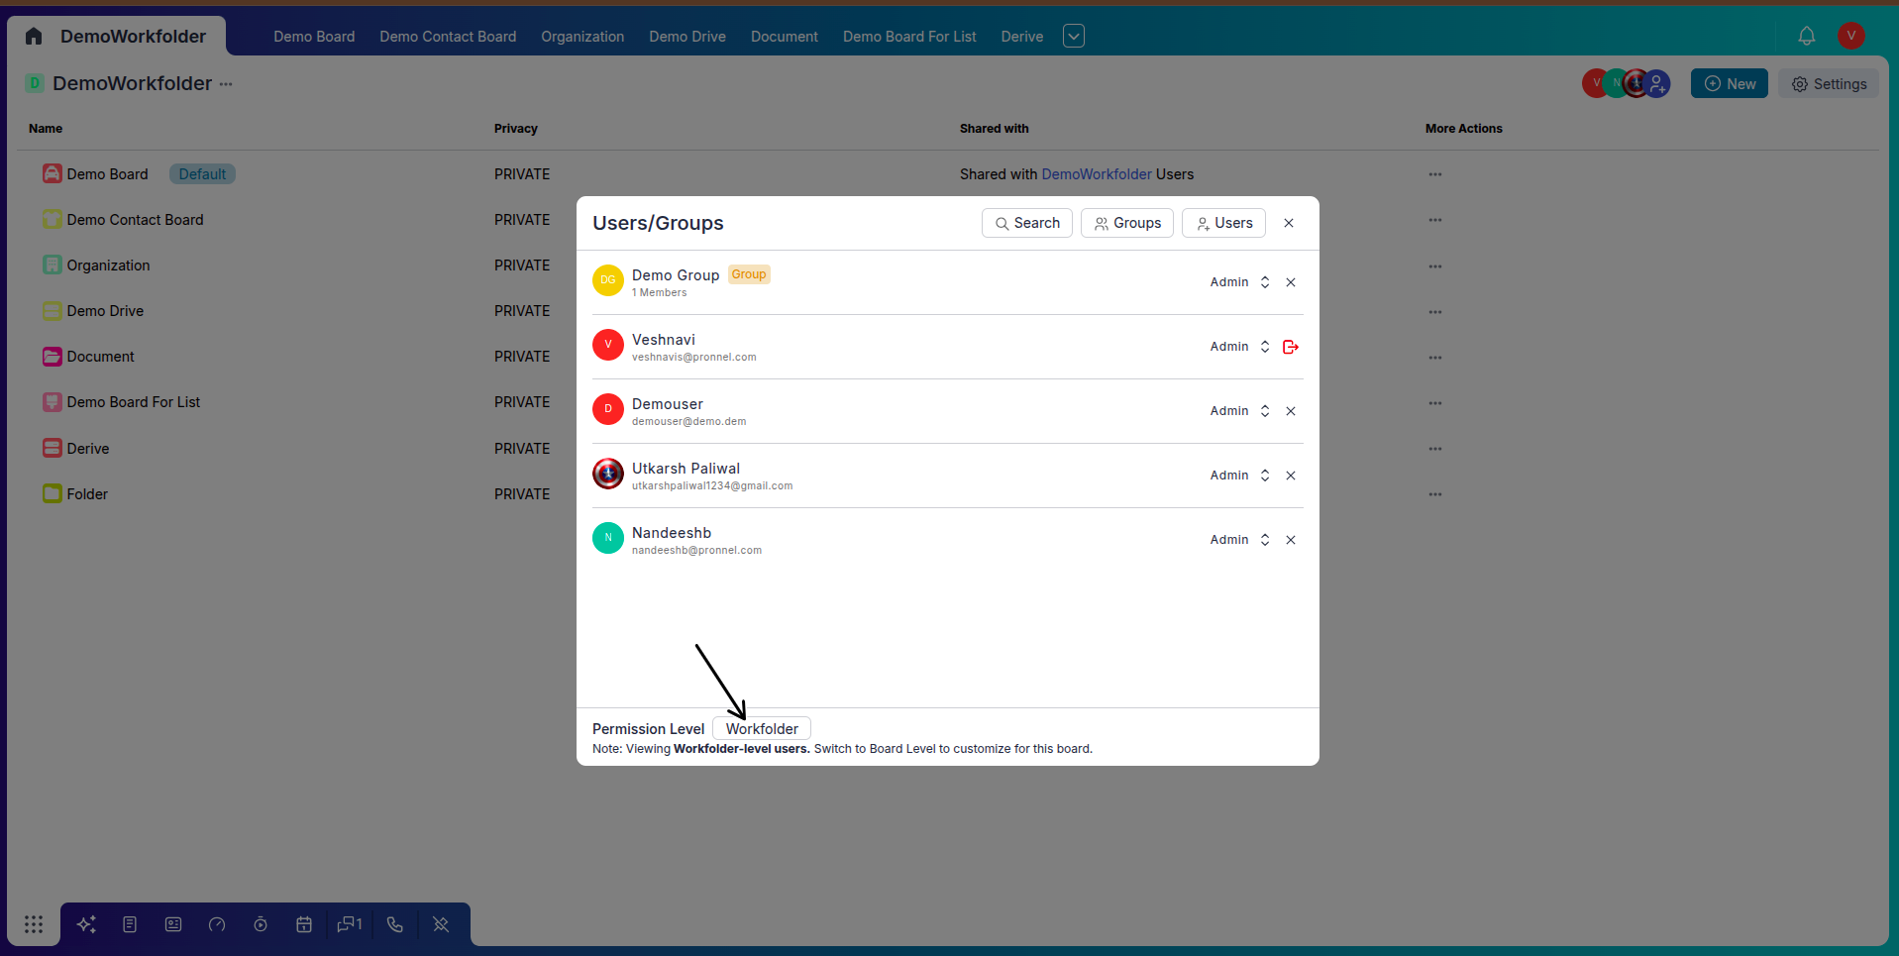Click Veshnavi's red leave icon
The image size is (1899, 956).
click(1291, 347)
